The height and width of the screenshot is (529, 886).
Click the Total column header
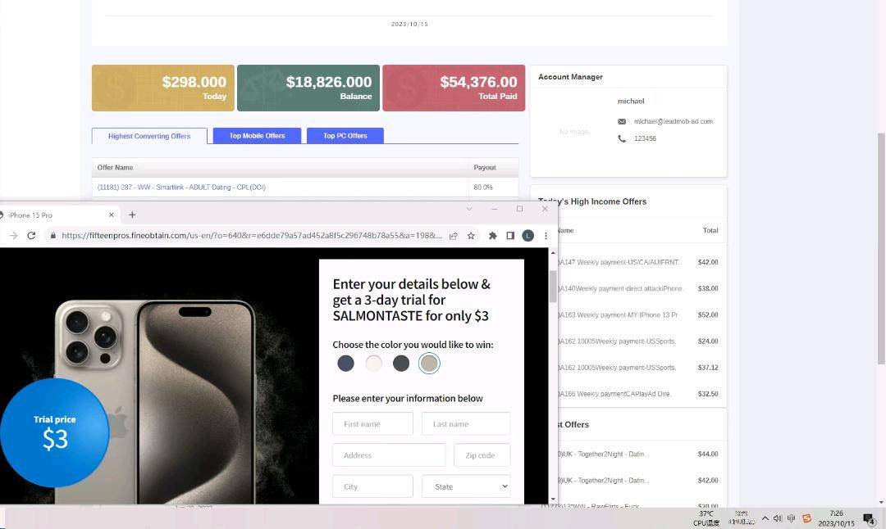coord(710,231)
